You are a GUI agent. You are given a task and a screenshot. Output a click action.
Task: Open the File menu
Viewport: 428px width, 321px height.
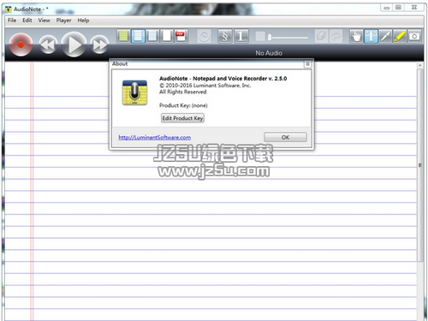[x=12, y=21]
